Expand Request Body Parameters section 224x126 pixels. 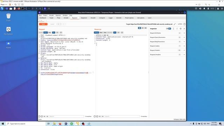(x=167, y=42)
